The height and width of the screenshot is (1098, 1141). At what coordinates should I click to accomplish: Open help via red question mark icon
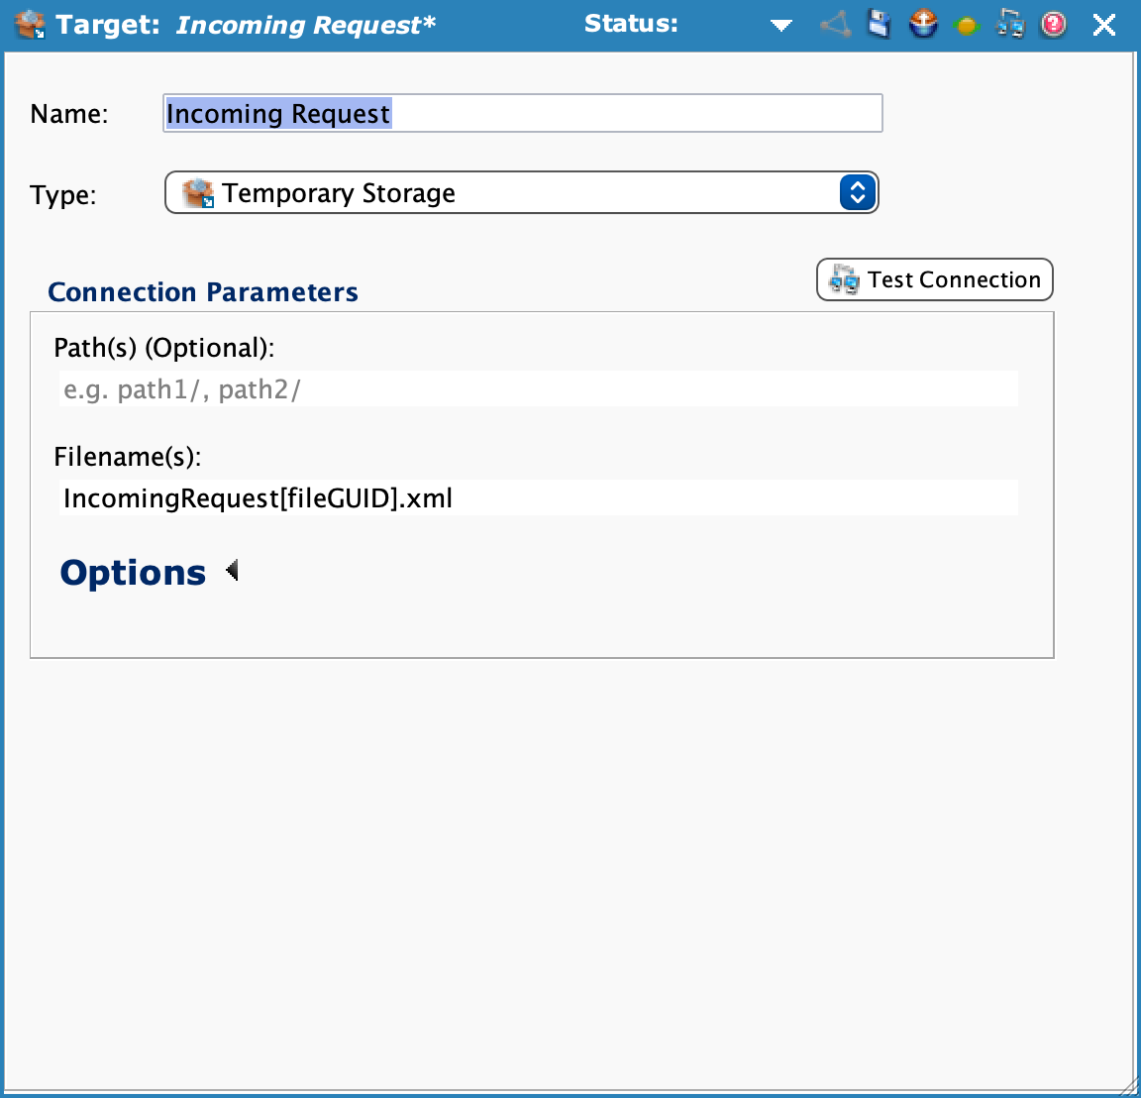point(1054,24)
